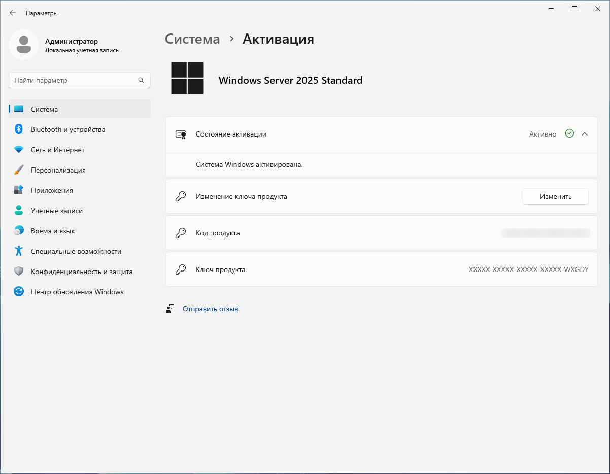610x474 pixels.
Task: Click the Приложения apps icon
Action: tap(19, 190)
